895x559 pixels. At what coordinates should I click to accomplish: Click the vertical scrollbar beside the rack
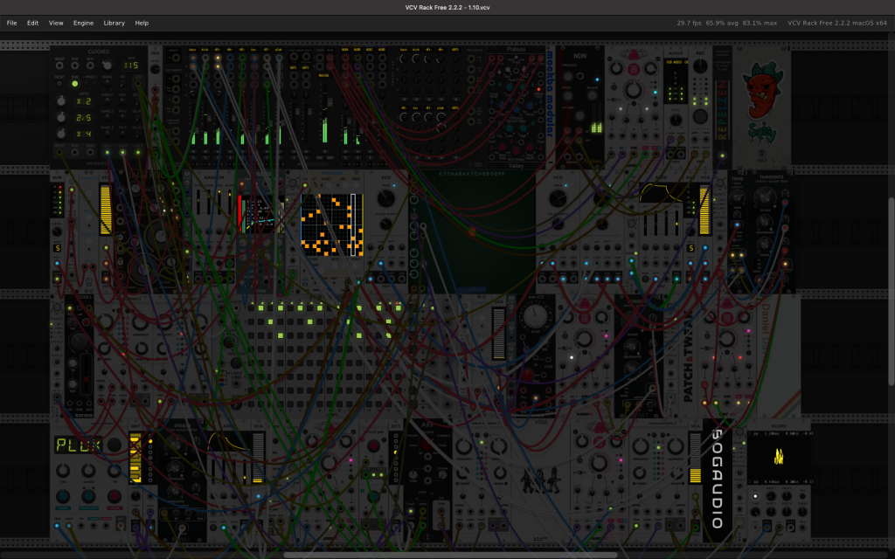[x=892, y=291]
